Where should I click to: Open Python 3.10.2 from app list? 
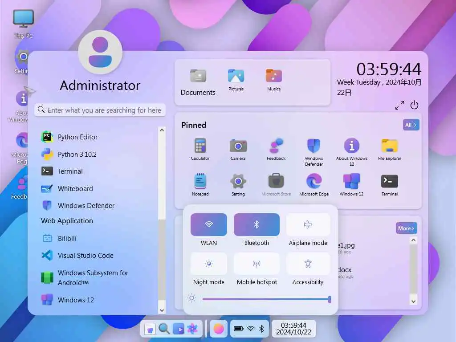tap(69, 155)
